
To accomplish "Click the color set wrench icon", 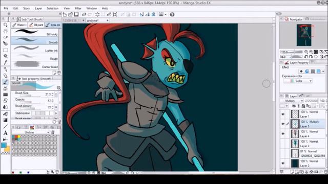I will point(53,132).
